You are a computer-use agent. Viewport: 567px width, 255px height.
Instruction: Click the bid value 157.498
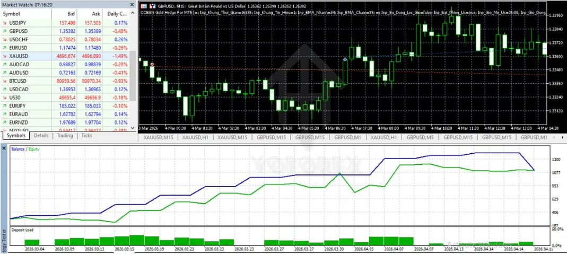[x=67, y=23]
